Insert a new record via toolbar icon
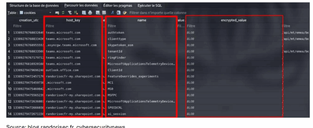The width and height of the screenshot is (313, 128). pyautogui.click(x=98, y=13)
